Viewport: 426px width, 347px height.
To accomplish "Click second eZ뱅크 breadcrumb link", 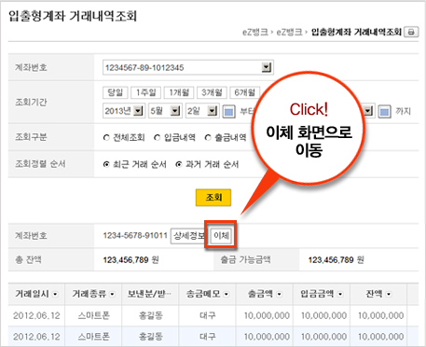I will [289, 32].
